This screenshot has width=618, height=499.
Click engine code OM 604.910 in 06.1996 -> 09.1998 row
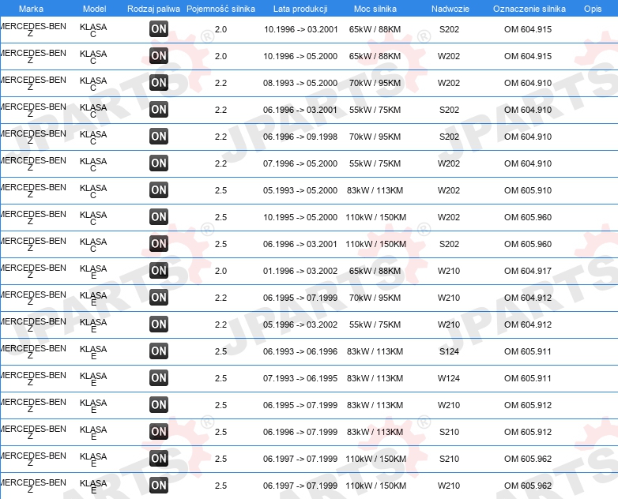[528, 137]
